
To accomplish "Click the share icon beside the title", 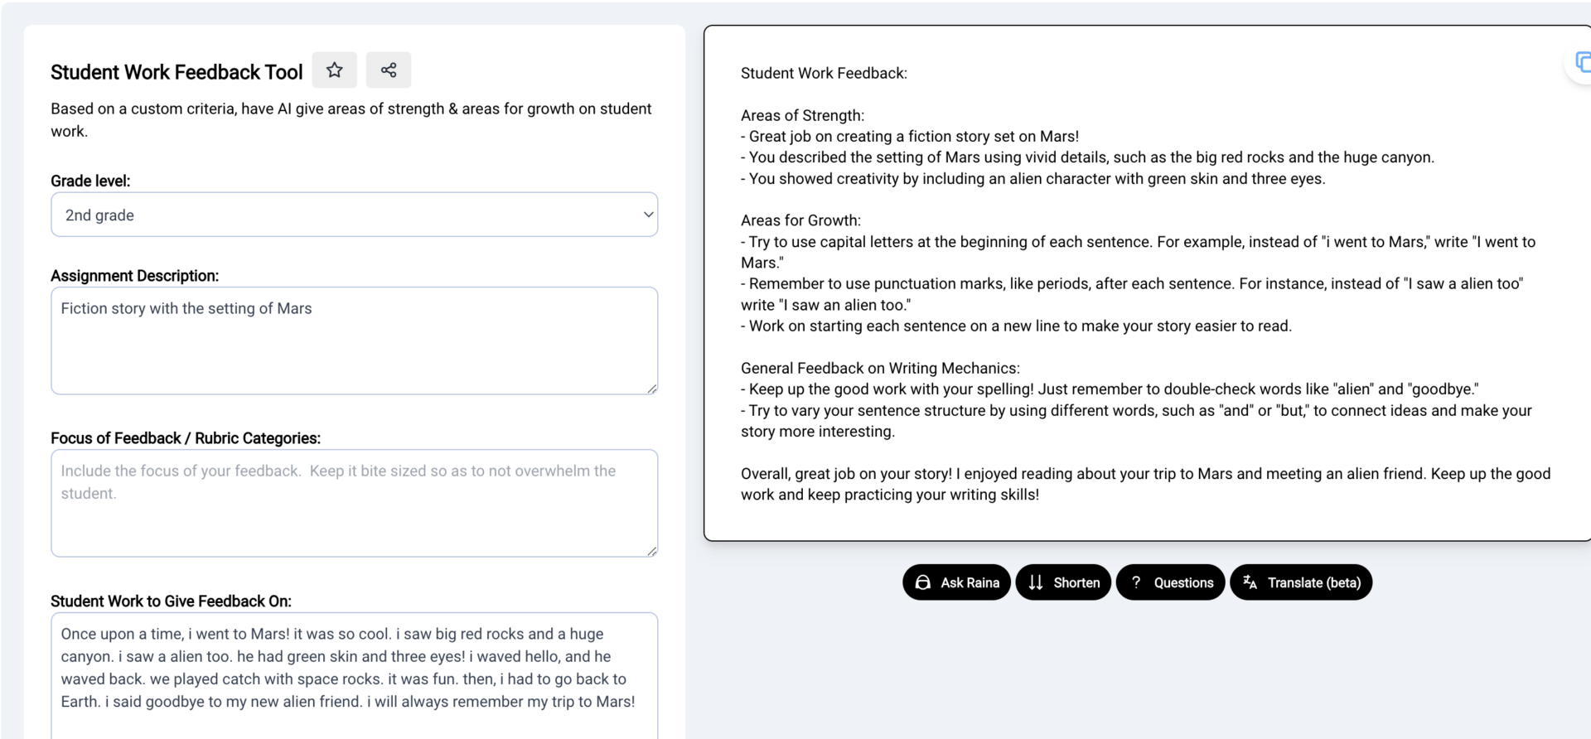I will (x=388, y=70).
